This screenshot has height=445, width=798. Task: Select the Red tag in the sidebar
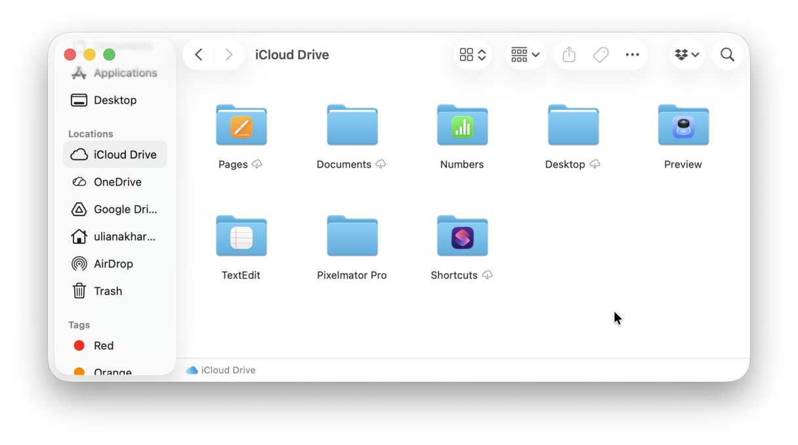click(102, 345)
